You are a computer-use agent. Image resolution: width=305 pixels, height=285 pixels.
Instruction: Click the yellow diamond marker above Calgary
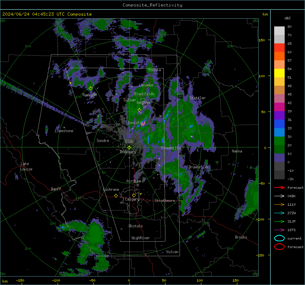click(x=134, y=195)
